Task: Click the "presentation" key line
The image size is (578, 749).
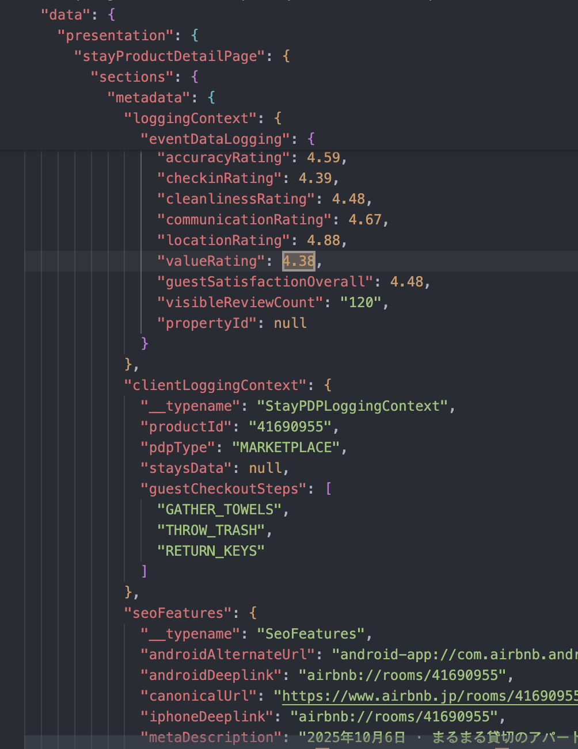Action: [x=116, y=36]
